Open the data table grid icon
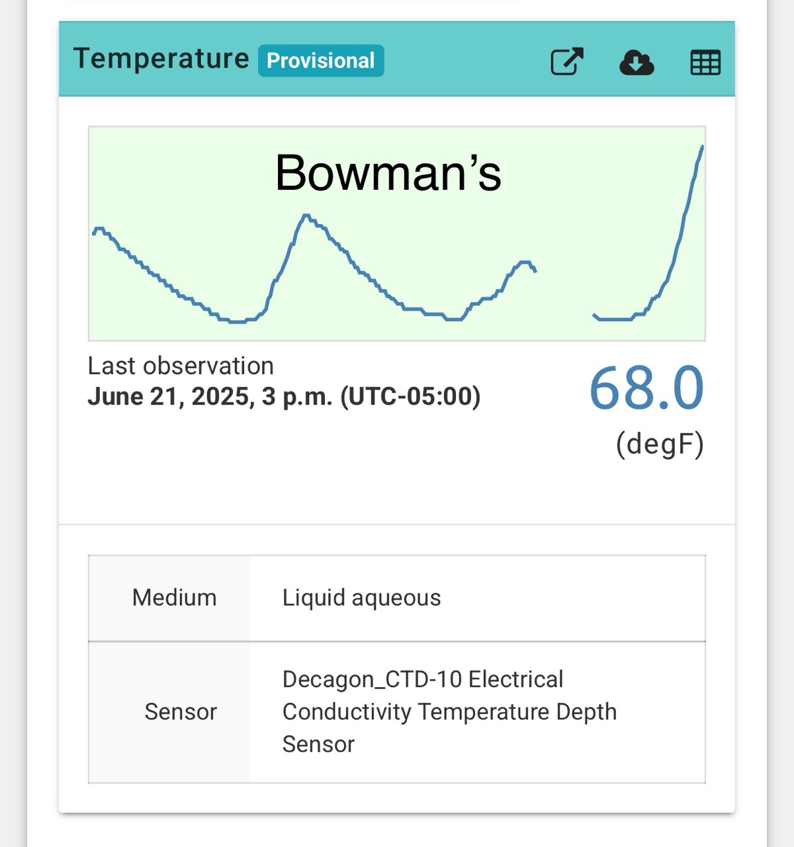The height and width of the screenshot is (847, 794). point(705,63)
